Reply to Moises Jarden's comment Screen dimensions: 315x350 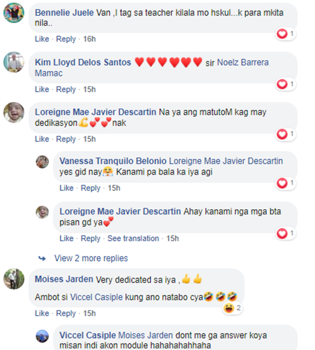66,313
